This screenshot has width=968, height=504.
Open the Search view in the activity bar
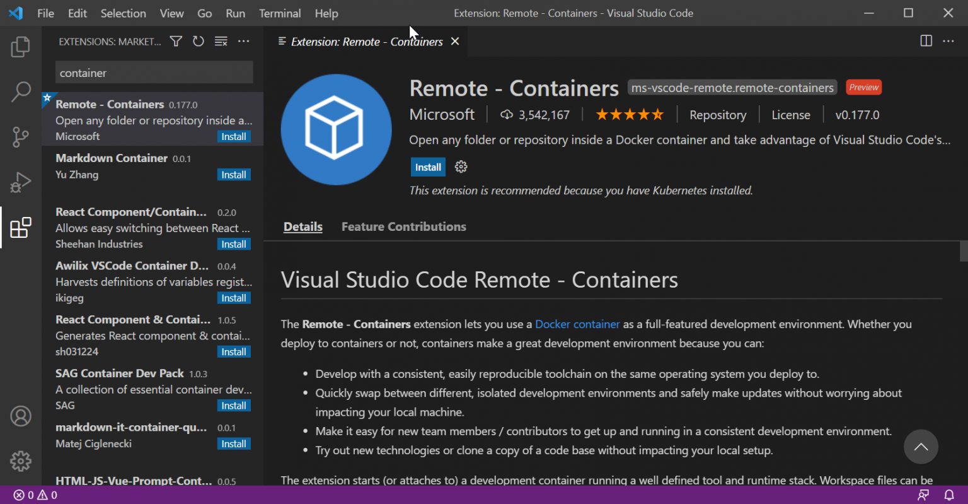coord(21,91)
